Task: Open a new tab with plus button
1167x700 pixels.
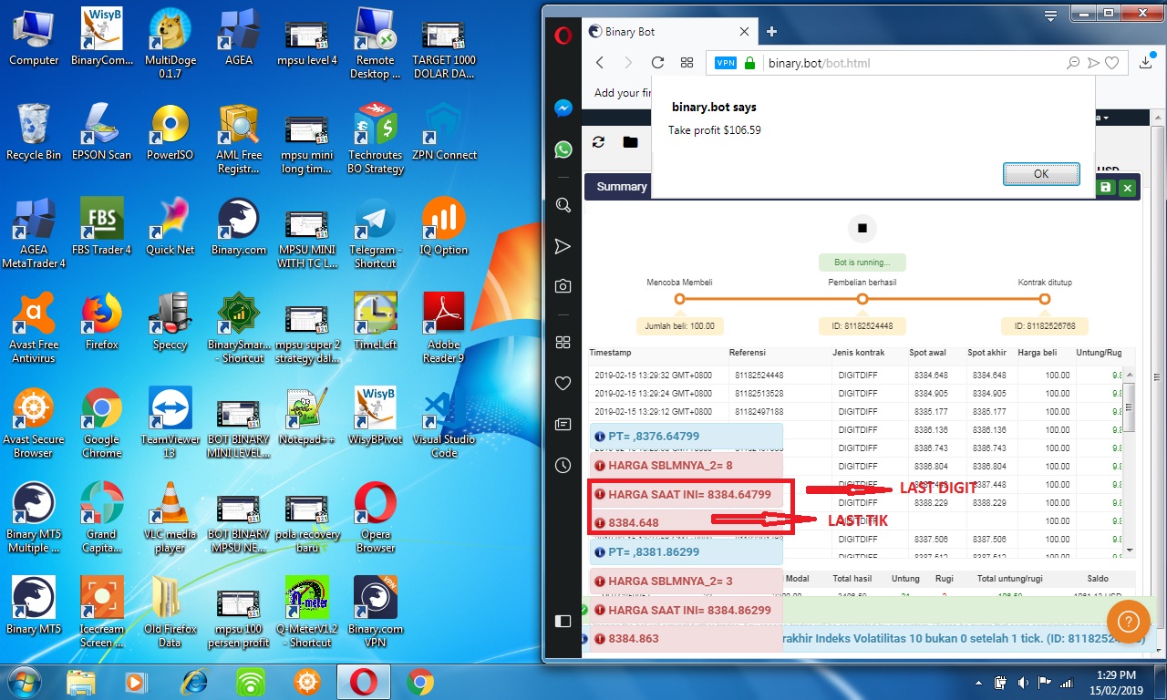Action: tap(771, 31)
